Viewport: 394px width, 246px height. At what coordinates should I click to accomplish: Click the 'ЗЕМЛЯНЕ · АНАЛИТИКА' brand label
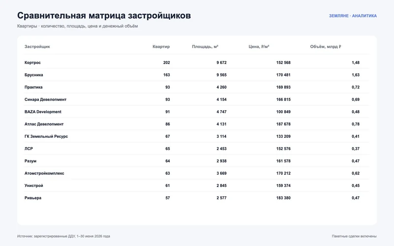[353, 16]
